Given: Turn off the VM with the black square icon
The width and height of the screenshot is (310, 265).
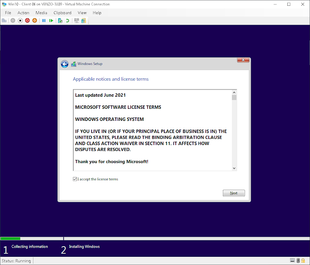Looking at the screenshot, I should 20,20.
